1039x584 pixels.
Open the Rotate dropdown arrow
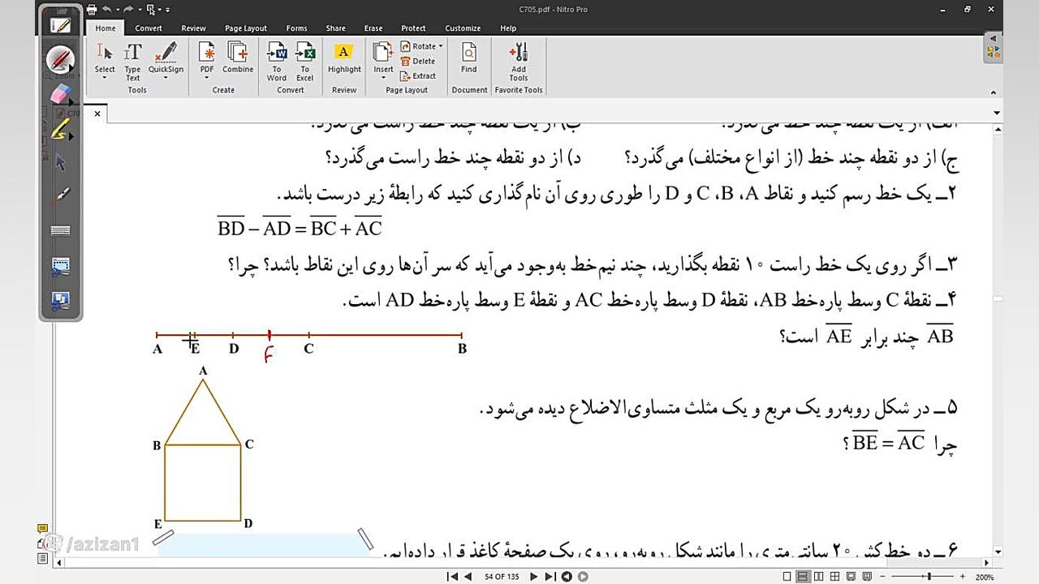click(441, 46)
